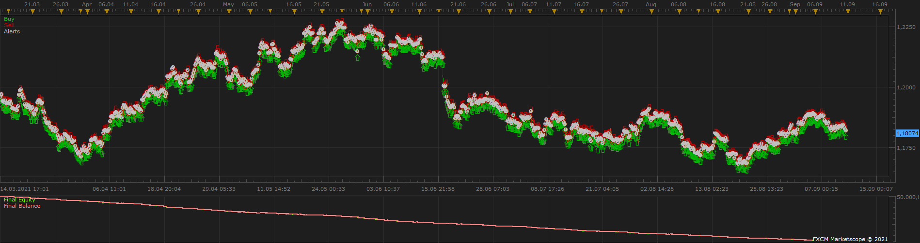This screenshot has height=243, width=920.
Task: Click the timeline marker below Jul
Action: tap(510, 12)
